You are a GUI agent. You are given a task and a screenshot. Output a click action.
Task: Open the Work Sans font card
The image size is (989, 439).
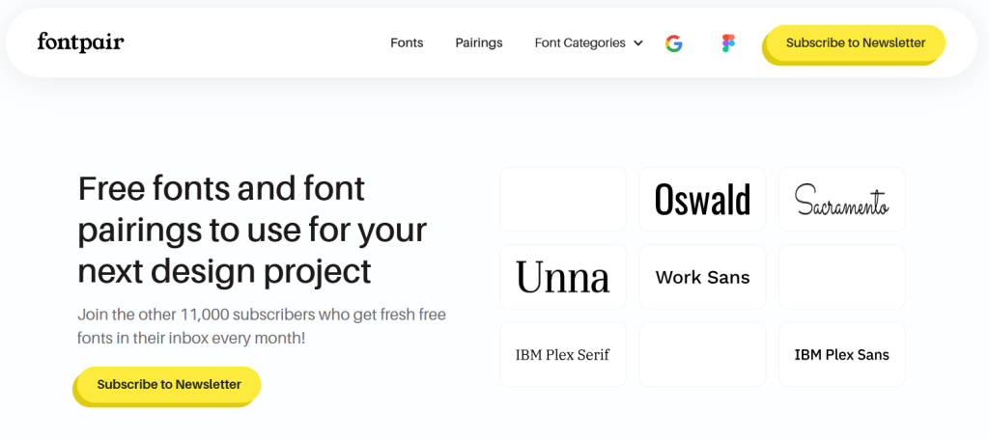coord(703,277)
